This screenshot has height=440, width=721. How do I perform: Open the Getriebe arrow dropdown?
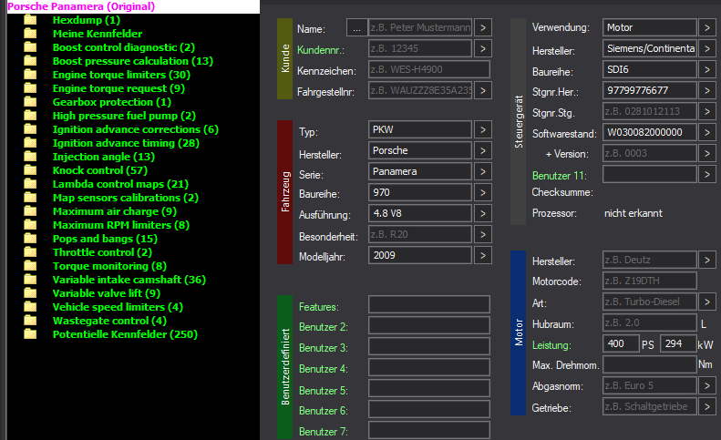coord(707,406)
